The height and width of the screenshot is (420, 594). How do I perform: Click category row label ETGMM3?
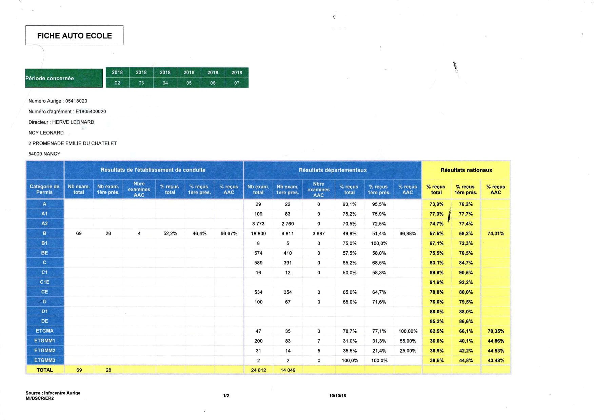pyautogui.click(x=44, y=360)
